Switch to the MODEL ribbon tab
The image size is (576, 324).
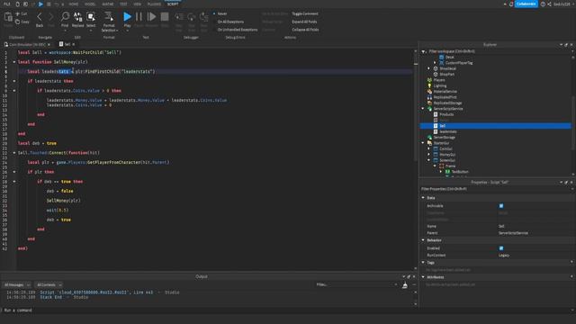click(x=90, y=4)
